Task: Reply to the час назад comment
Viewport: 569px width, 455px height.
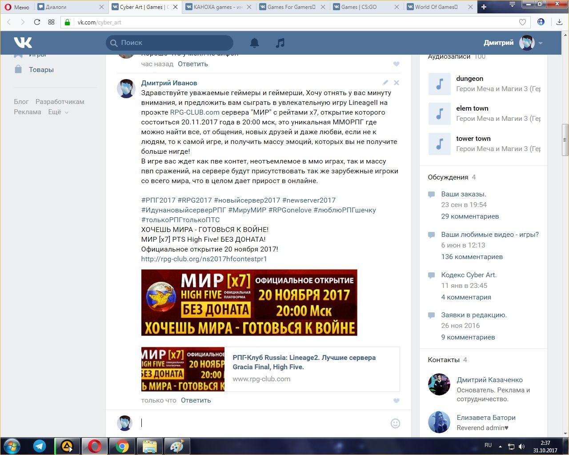Action: [193, 64]
